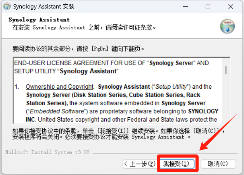
Task: Click the empty scrollbar track below thumb
Action: point(226,101)
